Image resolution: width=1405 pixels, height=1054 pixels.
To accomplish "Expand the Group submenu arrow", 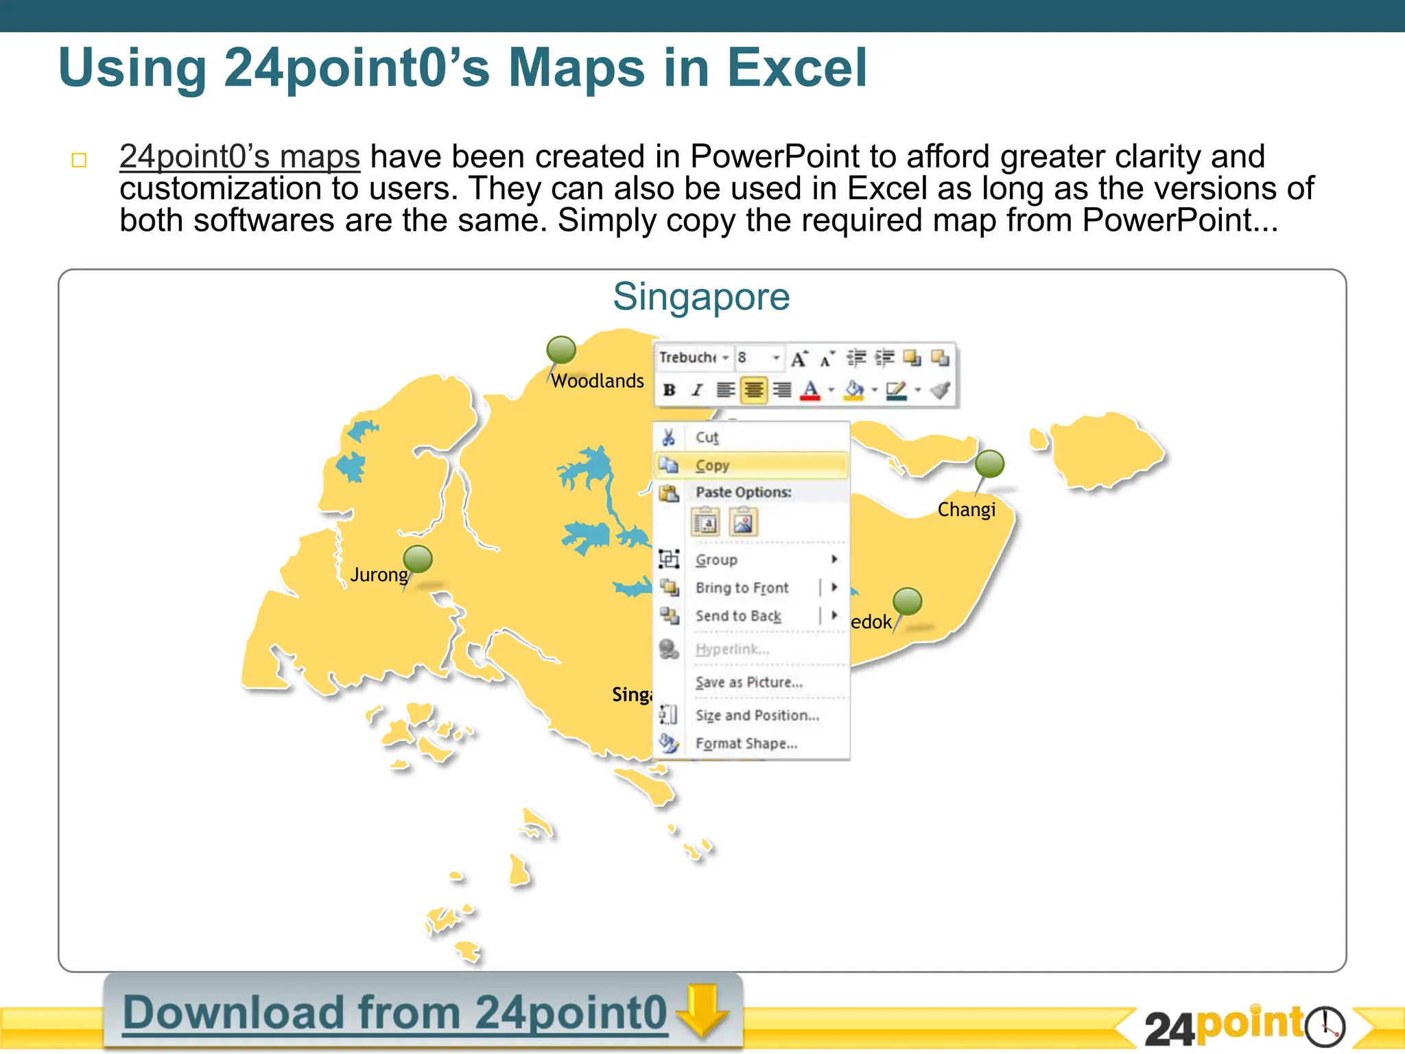I will tap(834, 559).
